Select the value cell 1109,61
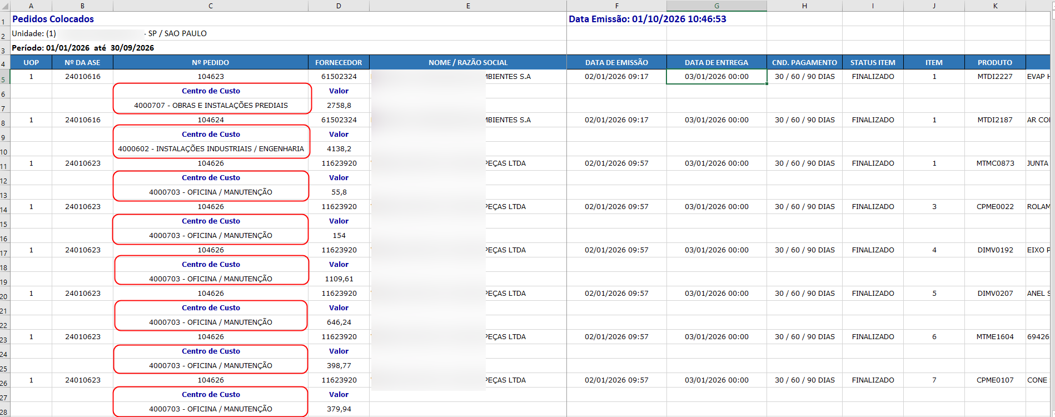Viewport: 1055px width, 417px height. click(x=339, y=279)
